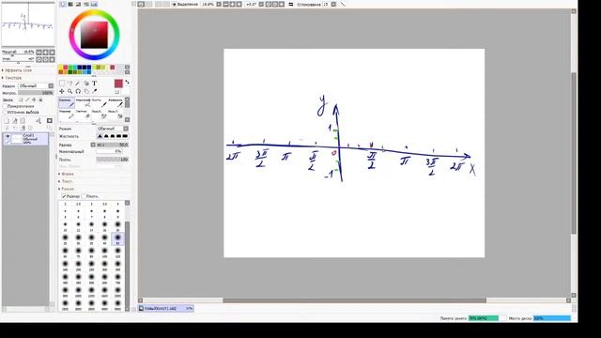This screenshot has width=601, height=338.
Task: Adjust the brush Размер size slider
Action: [113, 145]
